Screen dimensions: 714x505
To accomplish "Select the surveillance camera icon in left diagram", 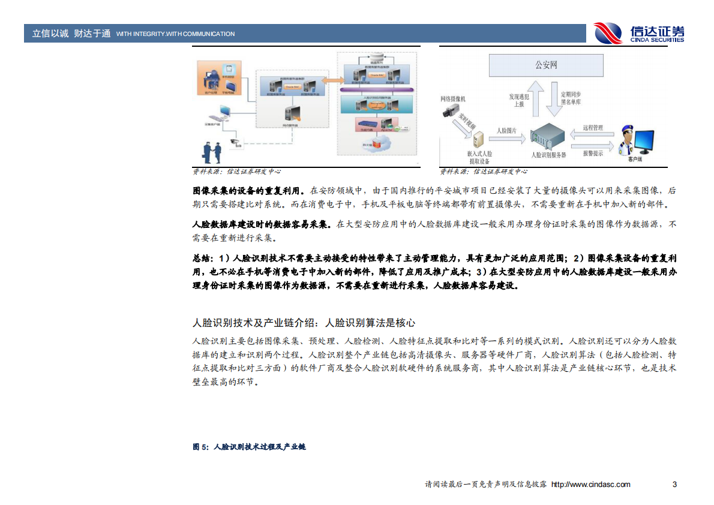I will [x=235, y=142].
